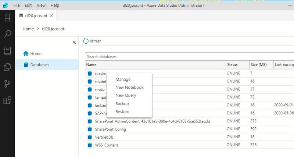The height and width of the screenshot is (157, 294).
Task: Click the size value 37
Action: pyautogui.click(x=252, y=89)
